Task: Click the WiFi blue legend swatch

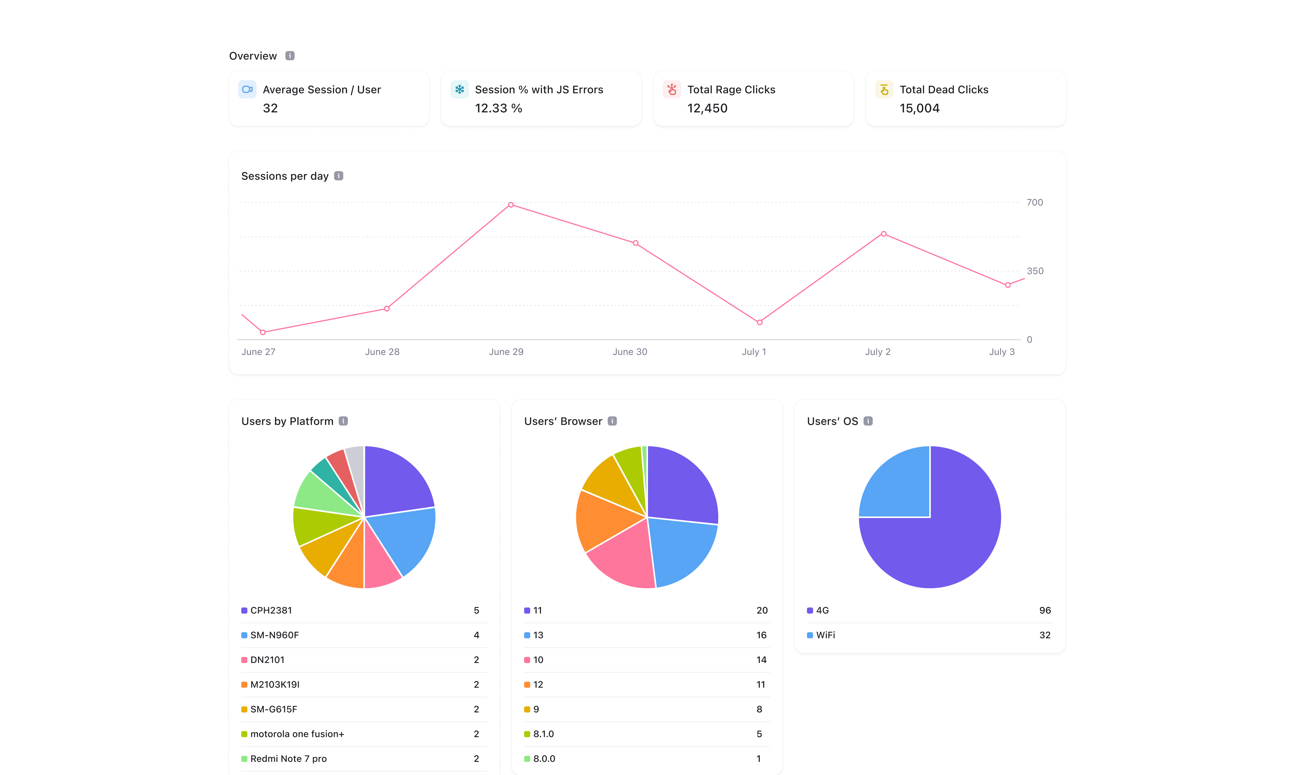Action: 810,635
